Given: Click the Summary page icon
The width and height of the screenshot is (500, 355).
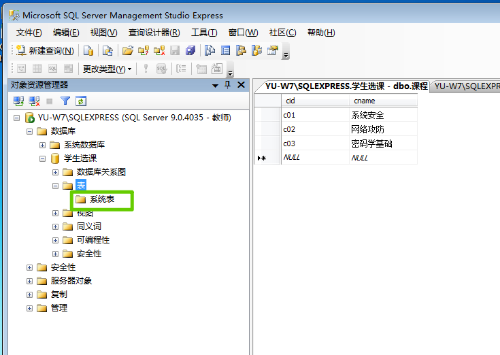Looking at the screenshot, I should (x=225, y=51).
